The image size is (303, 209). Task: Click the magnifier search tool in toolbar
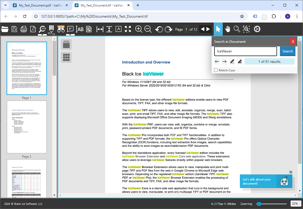[x=237, y=29]
